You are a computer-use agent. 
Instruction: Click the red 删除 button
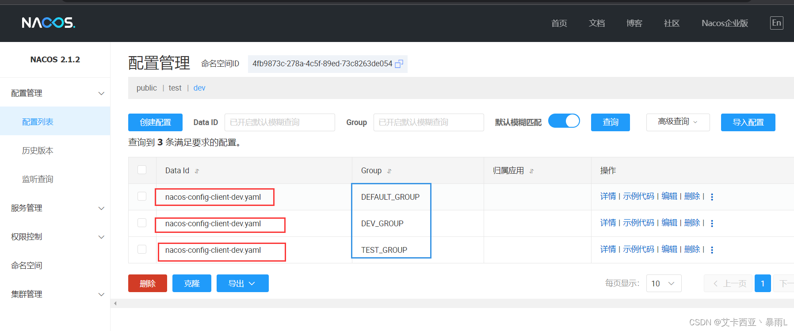(148, 283)
